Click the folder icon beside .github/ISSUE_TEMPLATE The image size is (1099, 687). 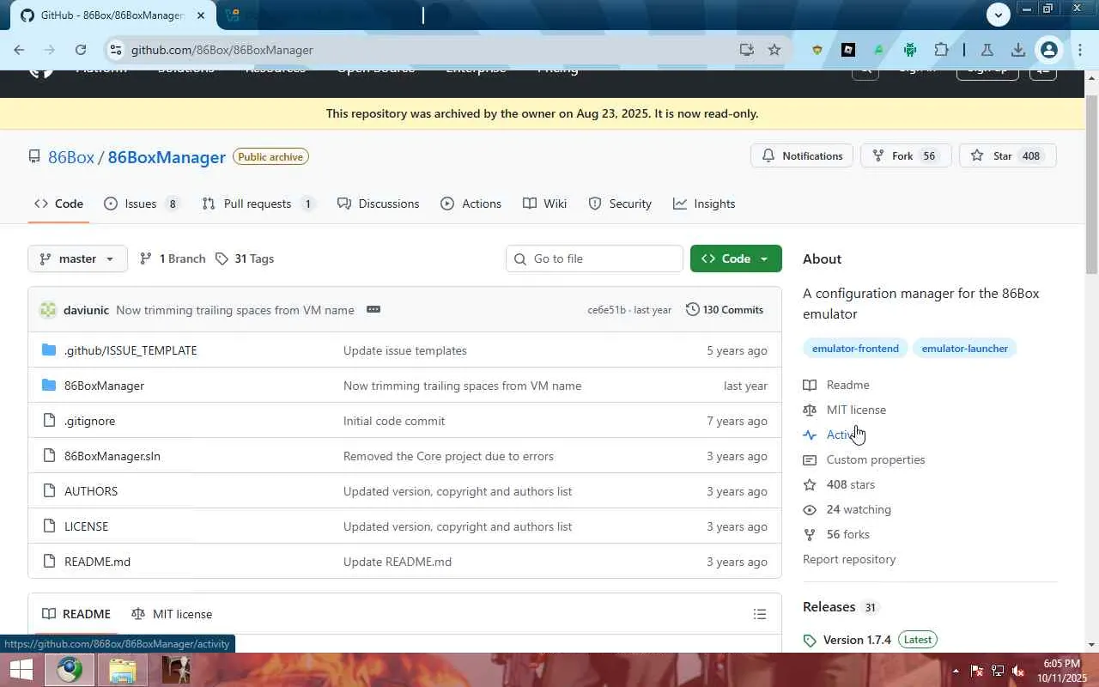point(49,350)
